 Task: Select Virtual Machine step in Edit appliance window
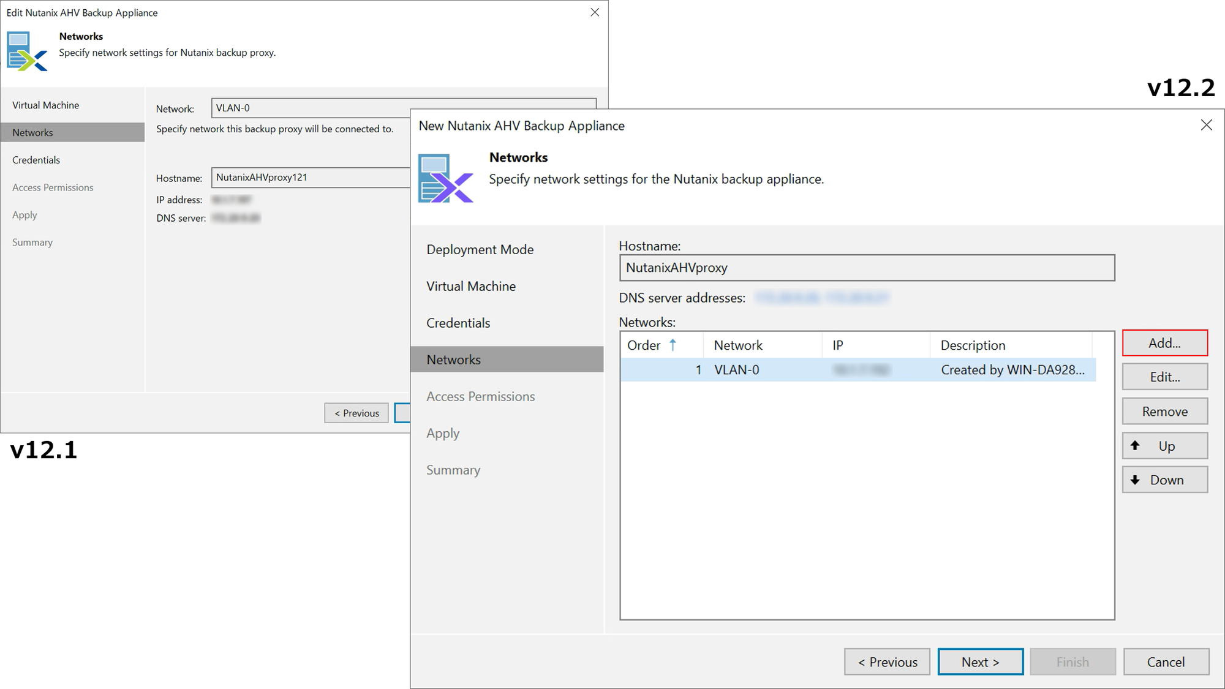tap(46, 105)
